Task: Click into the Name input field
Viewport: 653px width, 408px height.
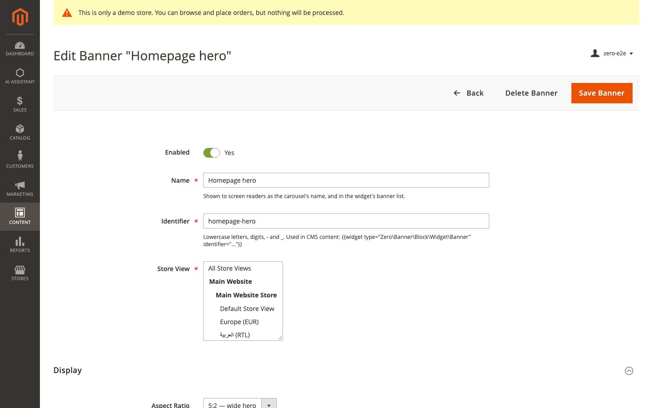Action: pos(346,180)
